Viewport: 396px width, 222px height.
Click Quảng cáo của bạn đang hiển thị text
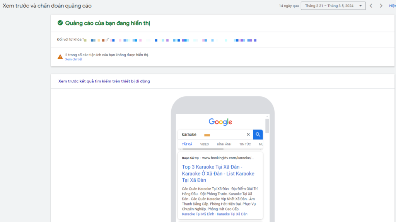(108, 23)
